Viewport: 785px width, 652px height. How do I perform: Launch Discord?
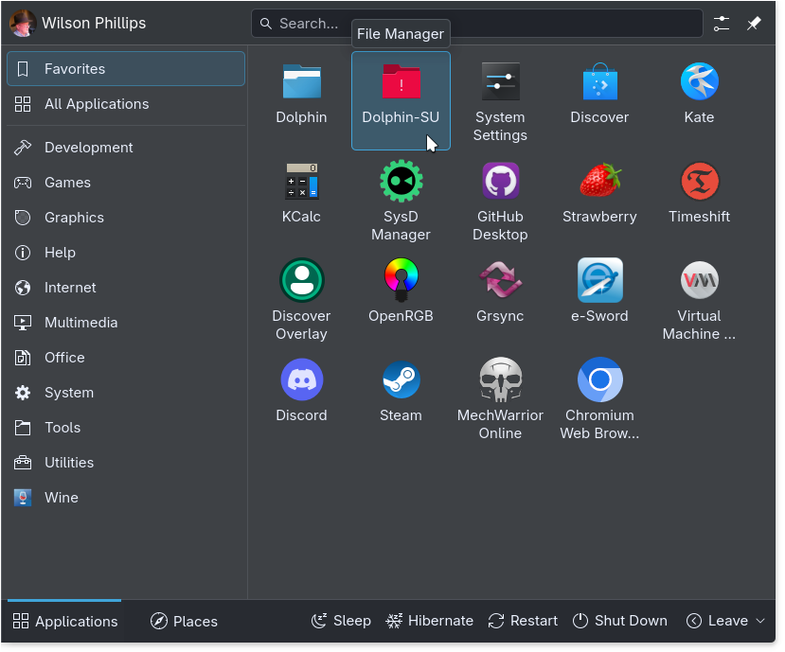[301, 399]
